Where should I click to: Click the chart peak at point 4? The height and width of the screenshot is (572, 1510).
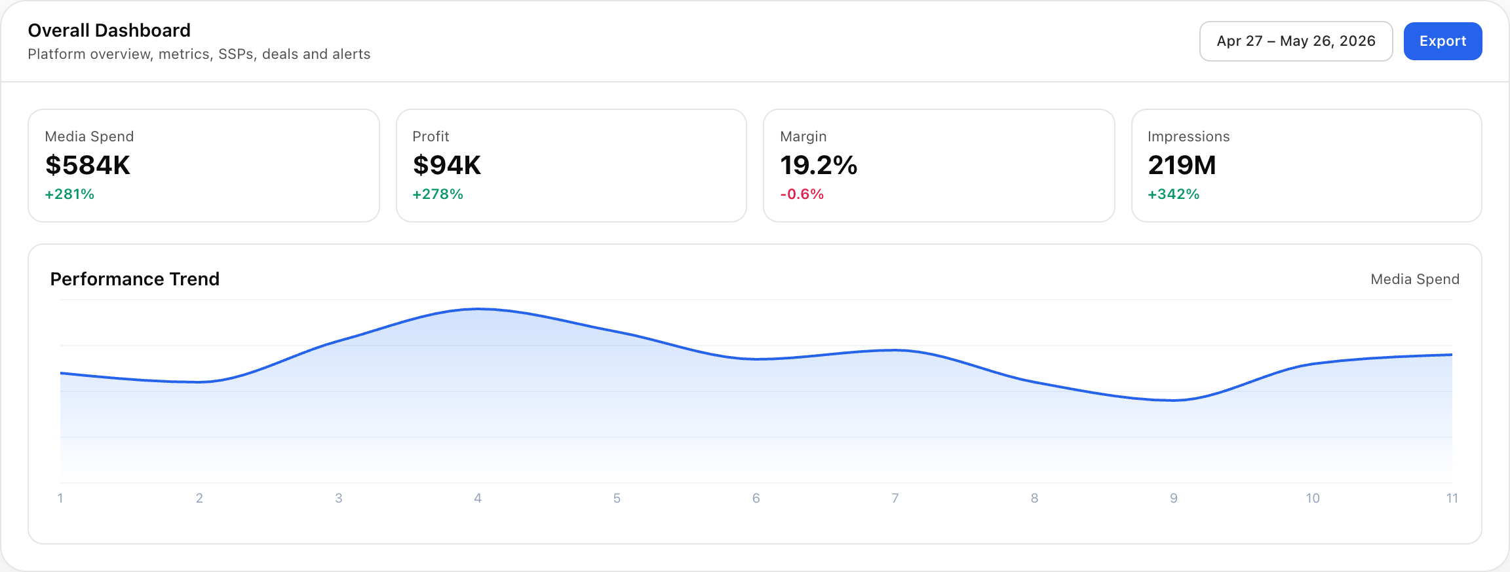478,309
